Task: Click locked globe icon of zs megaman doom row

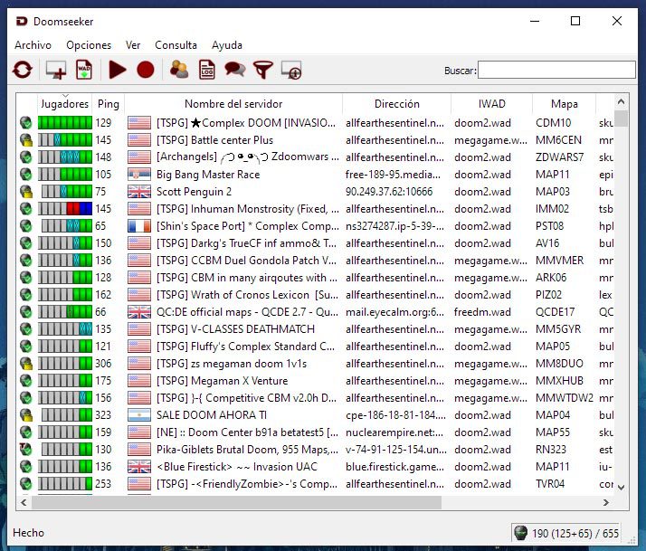Action: coord(26,364)
